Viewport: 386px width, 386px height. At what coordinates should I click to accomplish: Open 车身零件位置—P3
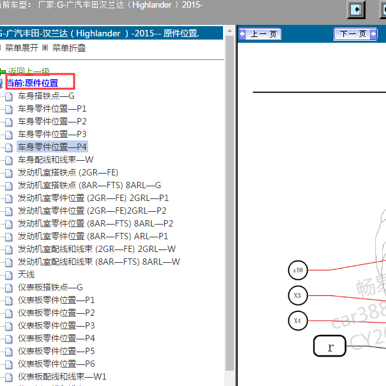pos(52,134)
